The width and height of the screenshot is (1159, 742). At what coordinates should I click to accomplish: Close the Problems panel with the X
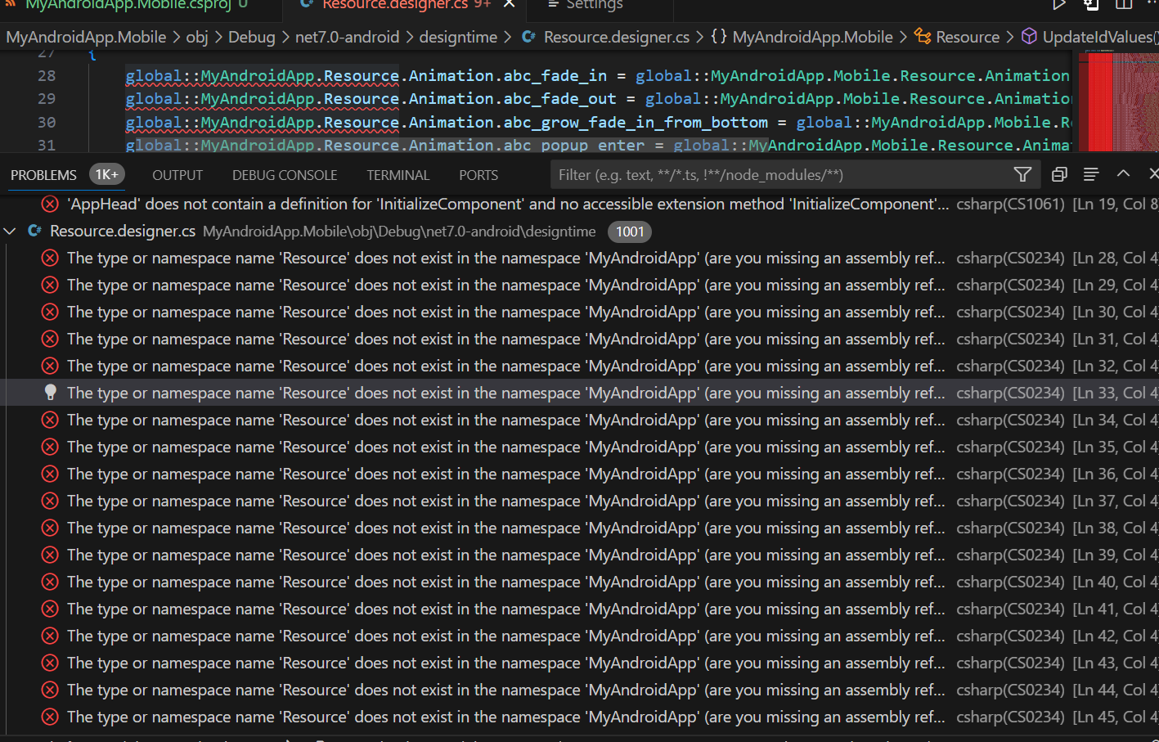click(x=1153, y=173)
